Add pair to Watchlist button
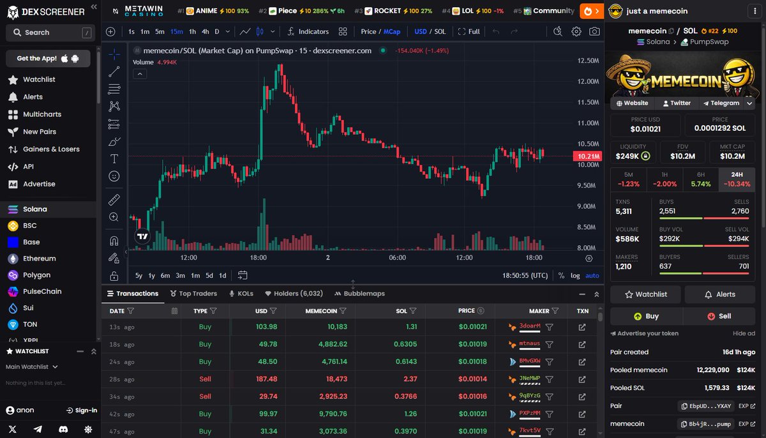The image size is (766, 438). tap(645, 294)
